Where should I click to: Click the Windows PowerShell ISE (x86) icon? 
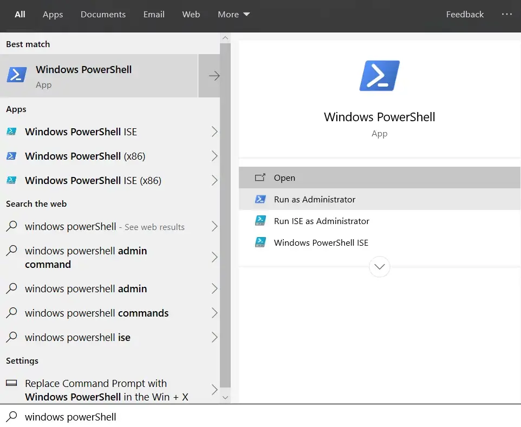click(x=11, y=180)
